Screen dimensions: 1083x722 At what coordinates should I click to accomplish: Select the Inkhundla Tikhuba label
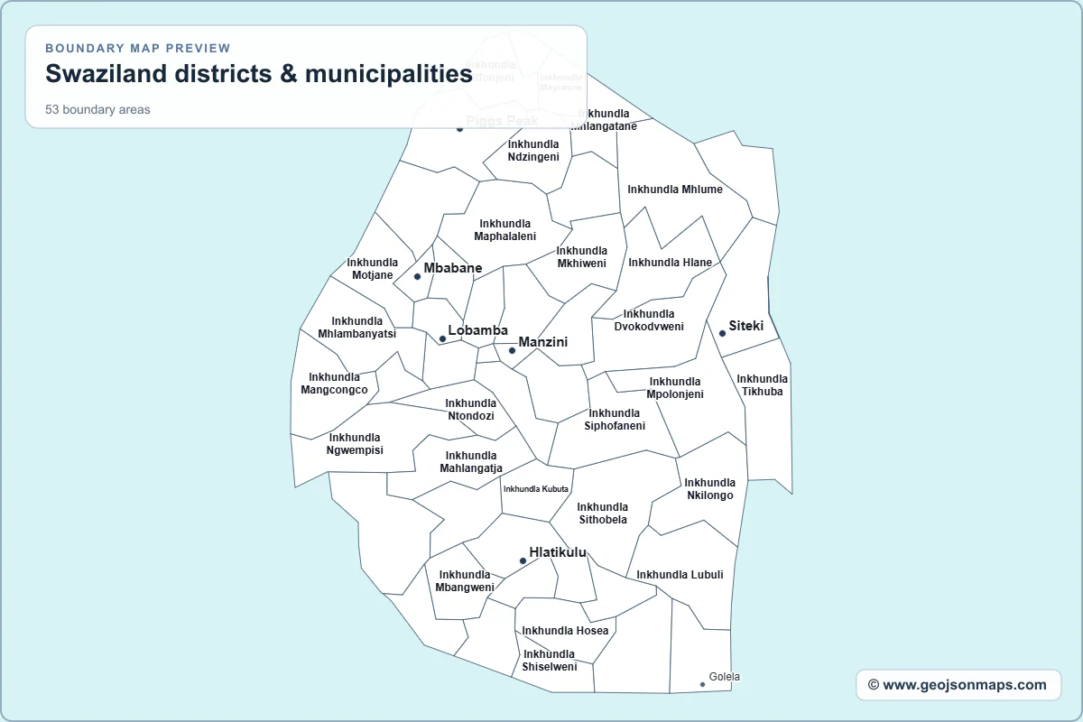pos(763,385)
